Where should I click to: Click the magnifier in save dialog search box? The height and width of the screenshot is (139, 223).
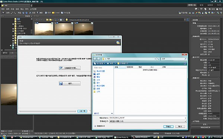pyautogui.click(x=185, y=59)
